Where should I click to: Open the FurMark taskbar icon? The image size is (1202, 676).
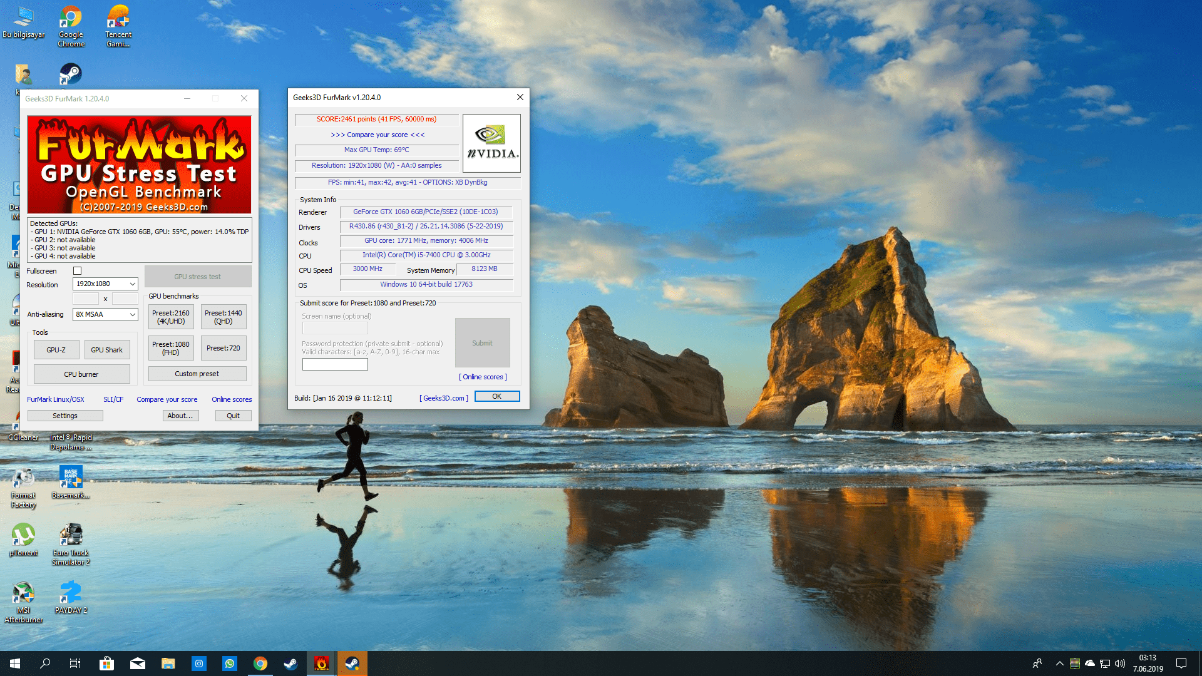(x=321, y=663)
